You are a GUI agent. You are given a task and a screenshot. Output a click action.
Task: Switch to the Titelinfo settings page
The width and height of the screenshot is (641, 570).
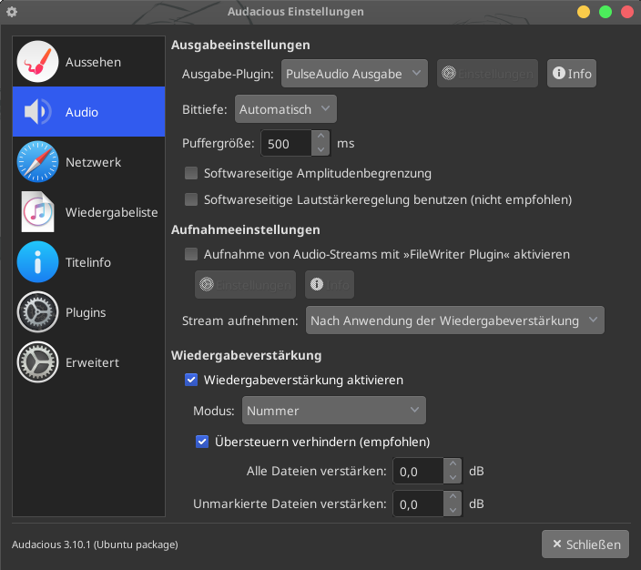pyautogui.click(x=88, y=262)
